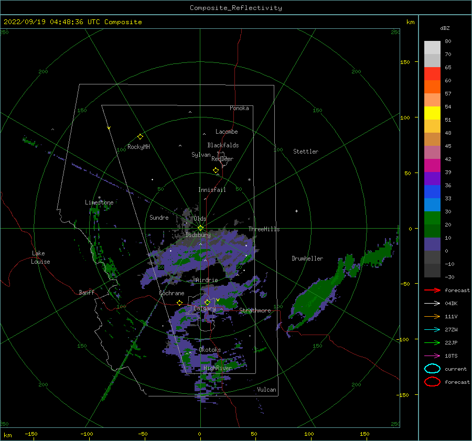This screenshot has height=441, width=472.
Task: Click the 42 dBZ magenta color swatch
Action: [x=432, y=166]
